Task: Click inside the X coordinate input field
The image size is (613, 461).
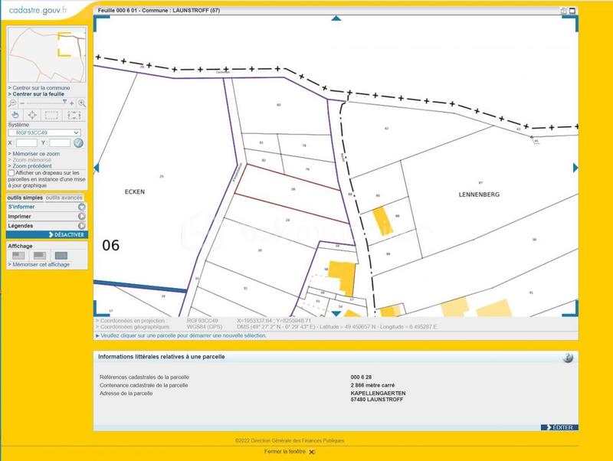Action: pyautogui.click(x=25, y=143)
